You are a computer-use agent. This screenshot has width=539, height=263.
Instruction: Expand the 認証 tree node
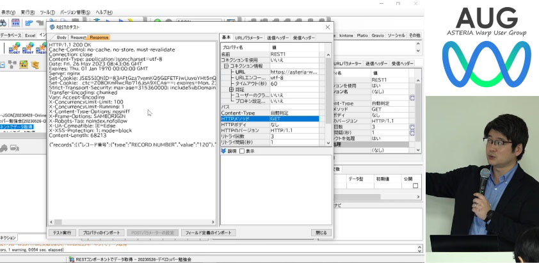231,90
